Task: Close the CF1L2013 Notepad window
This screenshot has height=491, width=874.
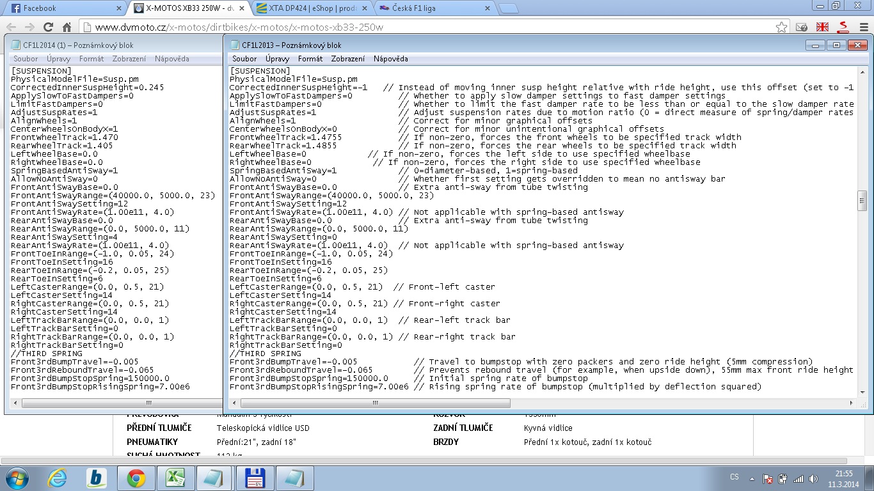Action: pos(857,45)
